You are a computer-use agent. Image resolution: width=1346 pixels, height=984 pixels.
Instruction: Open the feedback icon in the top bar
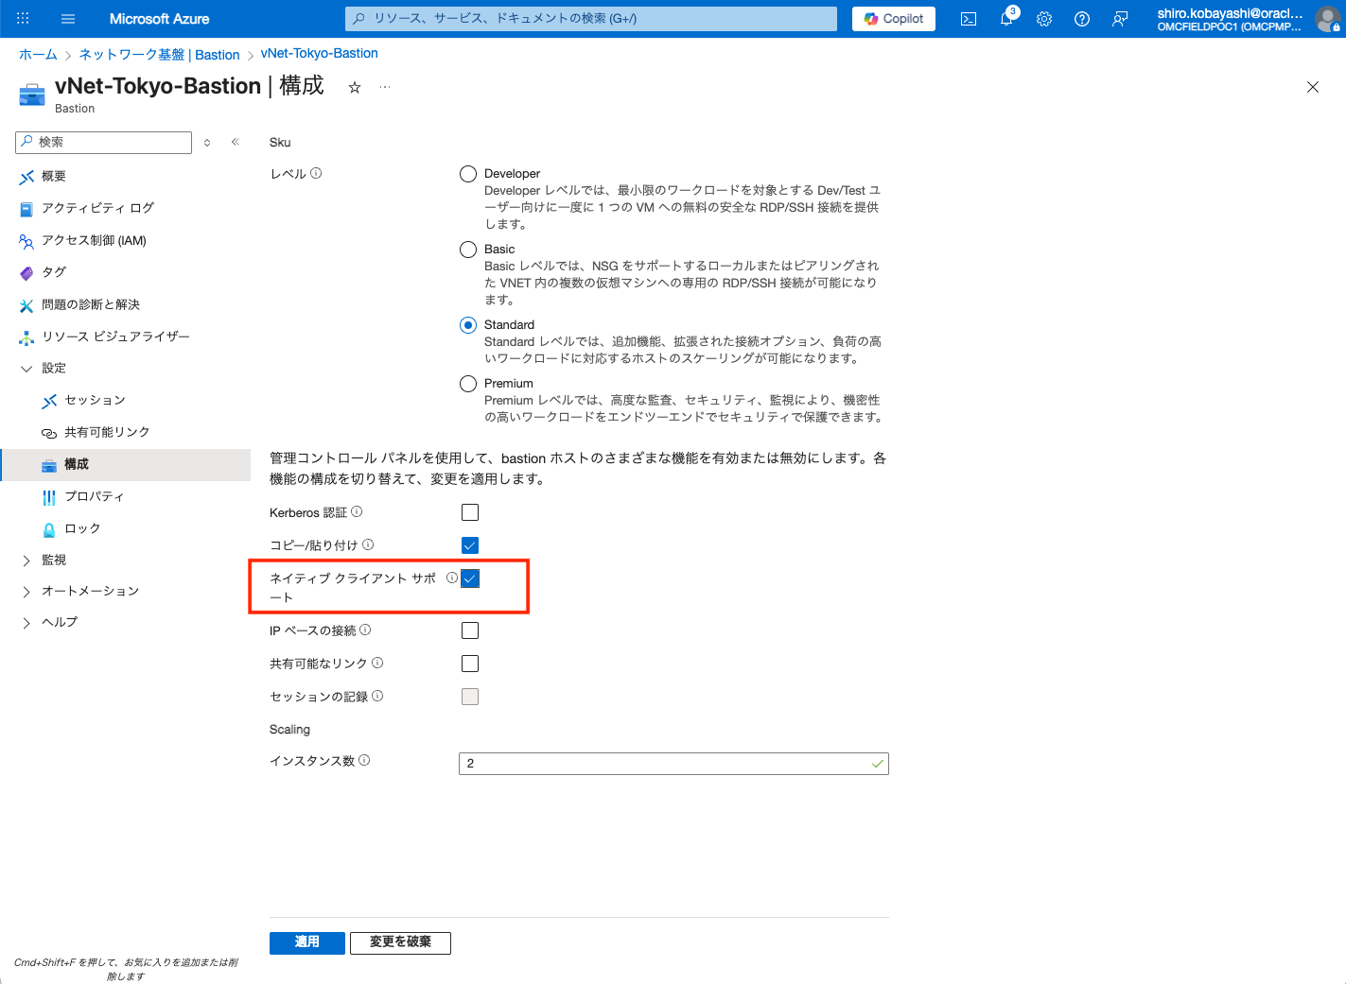pyautogui.click(x=1120, y=18)
